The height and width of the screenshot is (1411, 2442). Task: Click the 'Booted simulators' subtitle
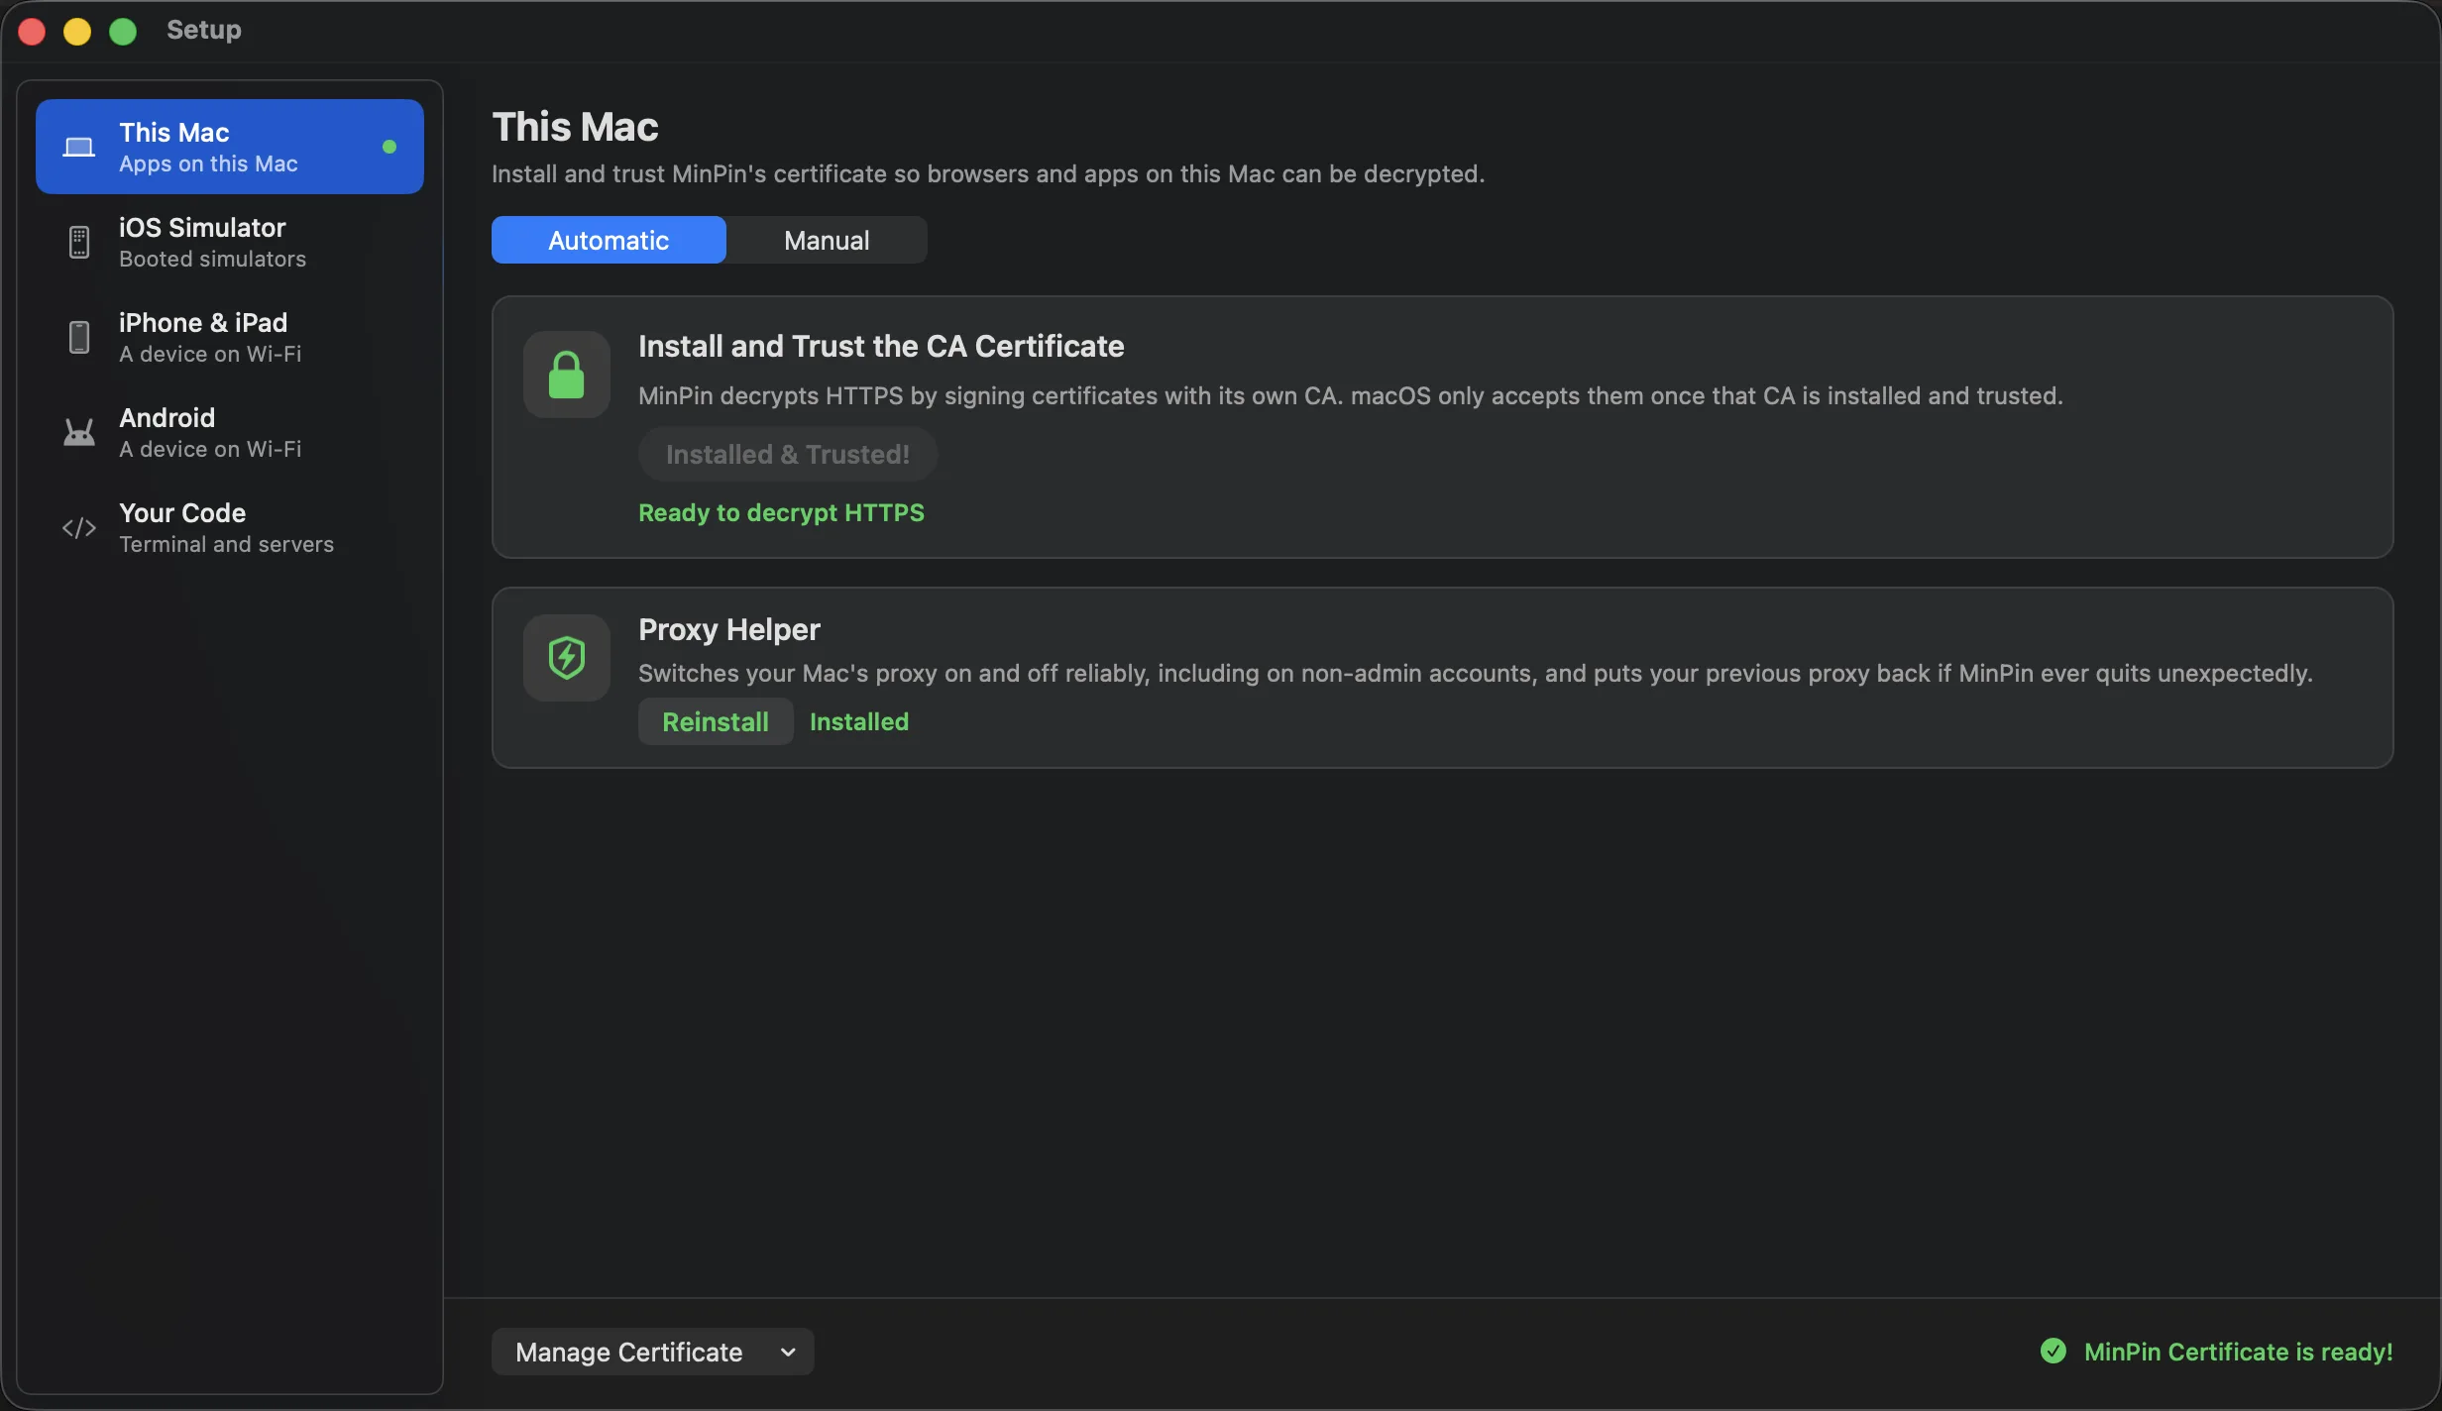tap(212, 259)
